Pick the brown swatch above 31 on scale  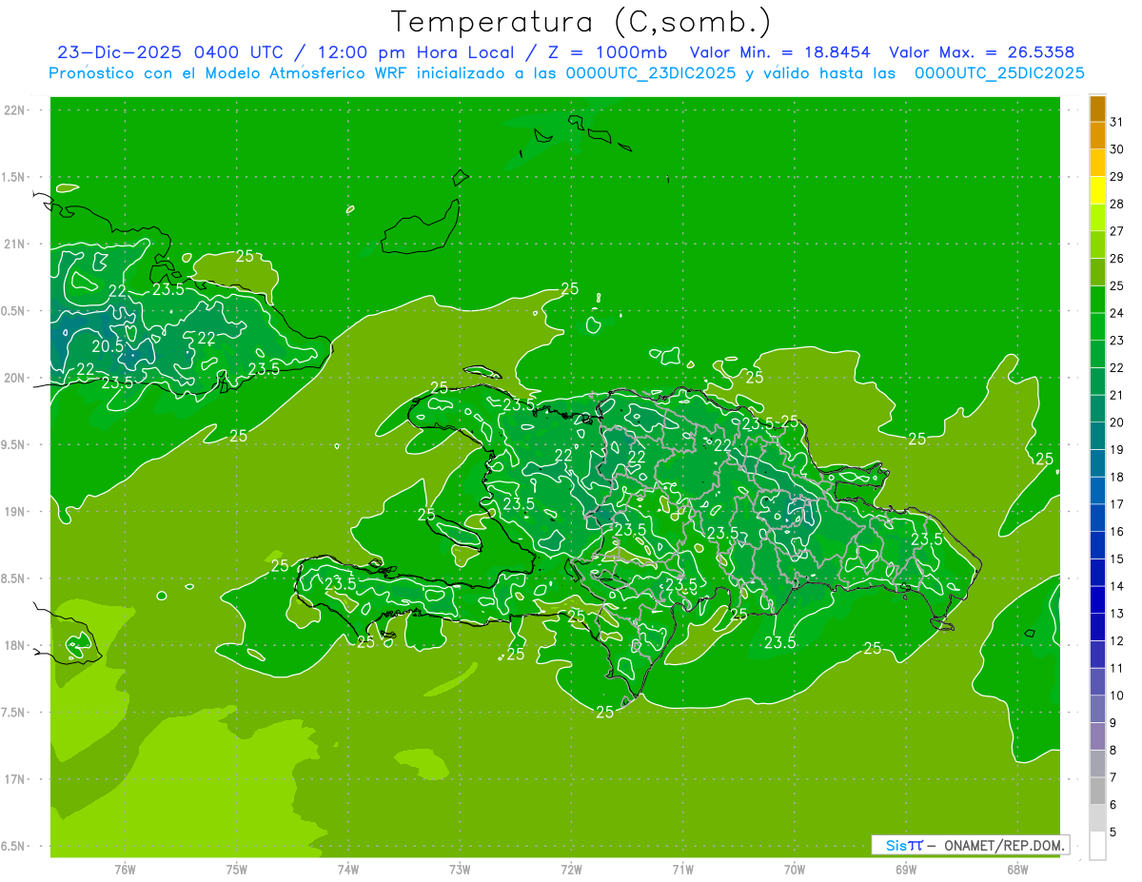coord(1097,108)
